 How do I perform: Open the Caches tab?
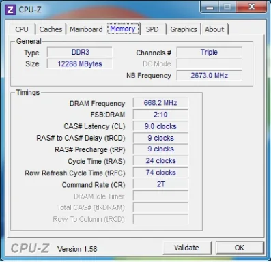tap(51, 29)
